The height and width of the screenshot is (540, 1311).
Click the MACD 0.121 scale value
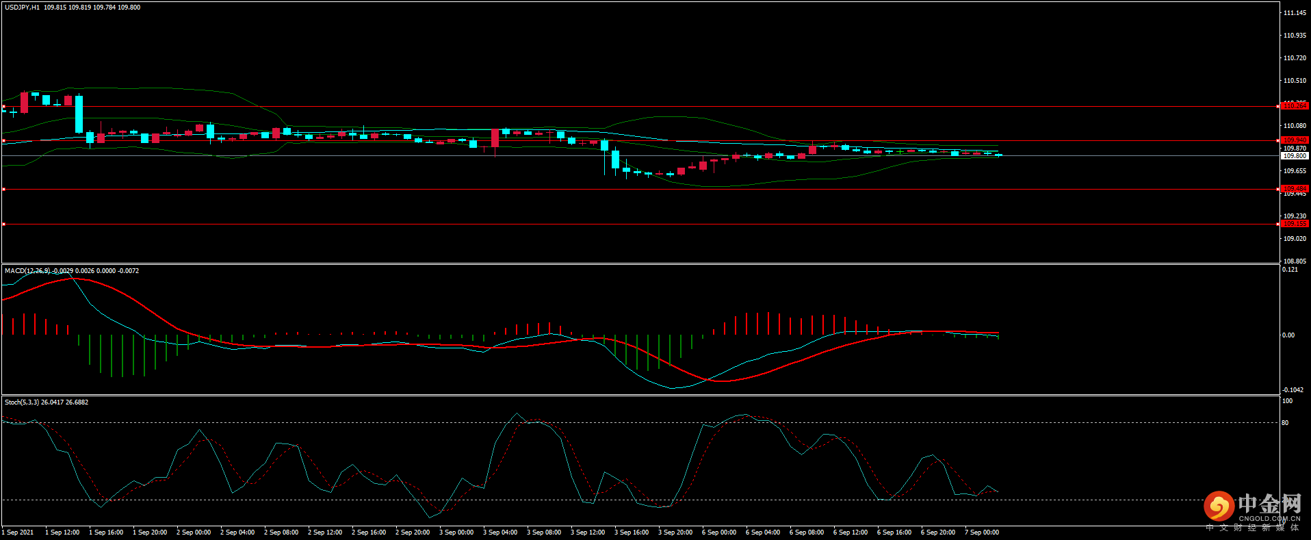[x=1290, y=270]
